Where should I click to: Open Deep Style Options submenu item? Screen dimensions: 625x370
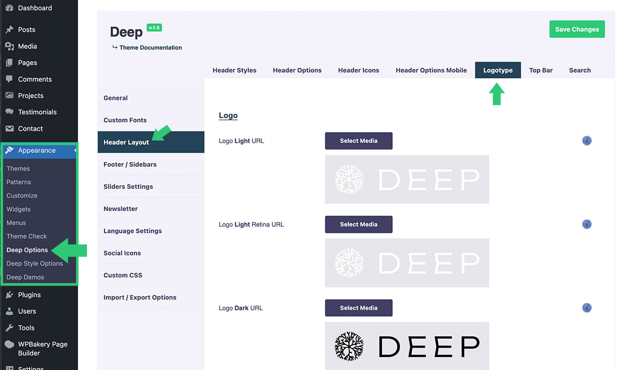(35, 263)
